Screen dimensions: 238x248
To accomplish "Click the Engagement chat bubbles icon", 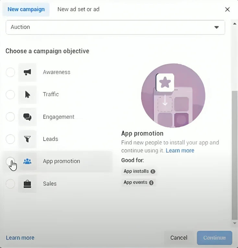I will pos(27,117).
